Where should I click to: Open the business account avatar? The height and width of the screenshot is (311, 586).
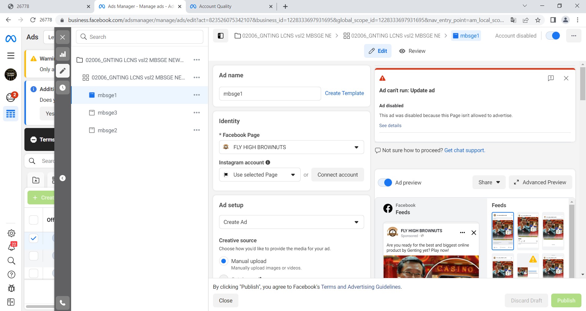11,75
